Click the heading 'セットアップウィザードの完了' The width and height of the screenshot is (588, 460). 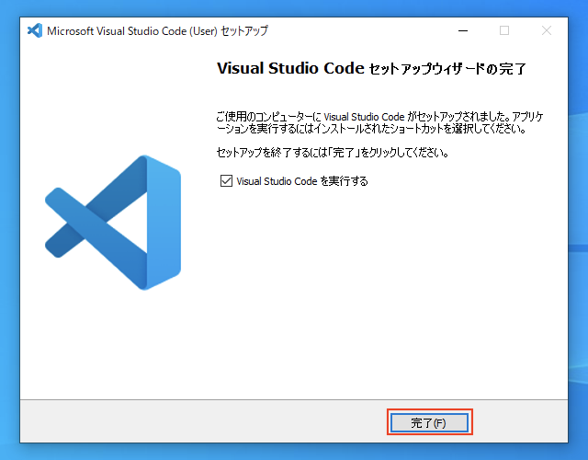447,69
